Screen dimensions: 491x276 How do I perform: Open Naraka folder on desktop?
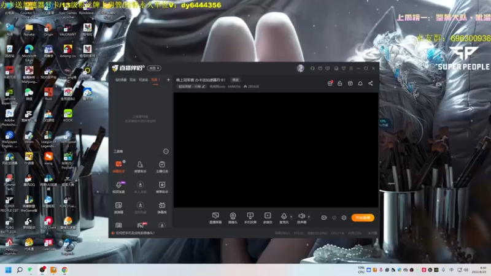click(29, 29)
